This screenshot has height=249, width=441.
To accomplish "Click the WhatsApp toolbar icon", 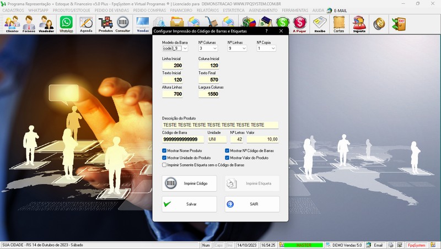I will [x=66, y=24].
